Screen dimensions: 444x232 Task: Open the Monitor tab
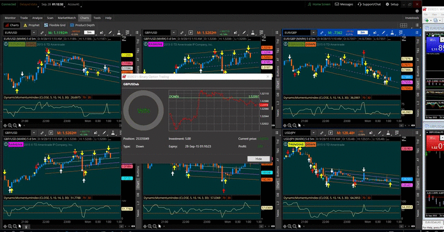(x=10, y=18)
